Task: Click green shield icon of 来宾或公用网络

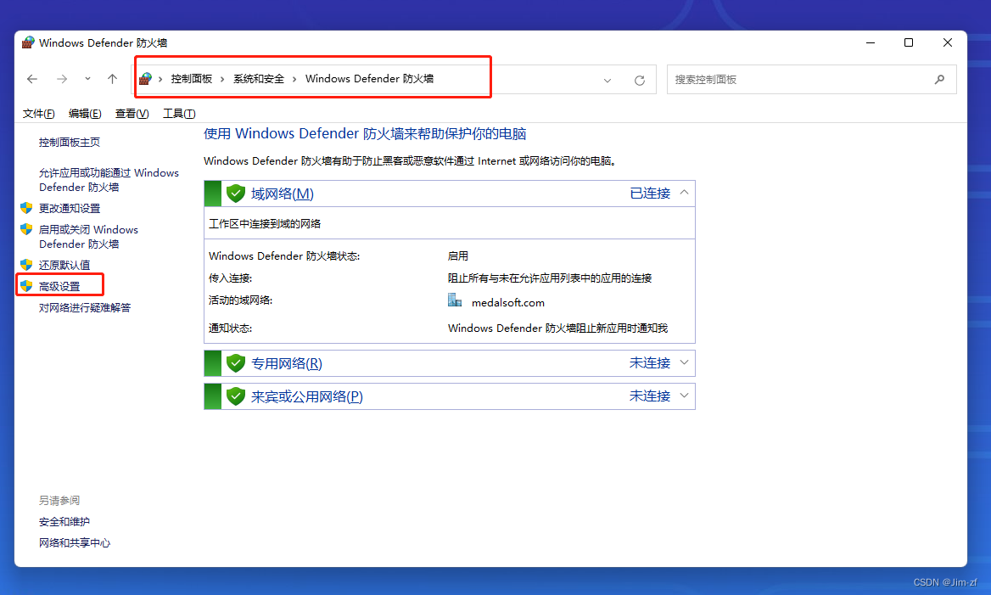Action: 236,396
